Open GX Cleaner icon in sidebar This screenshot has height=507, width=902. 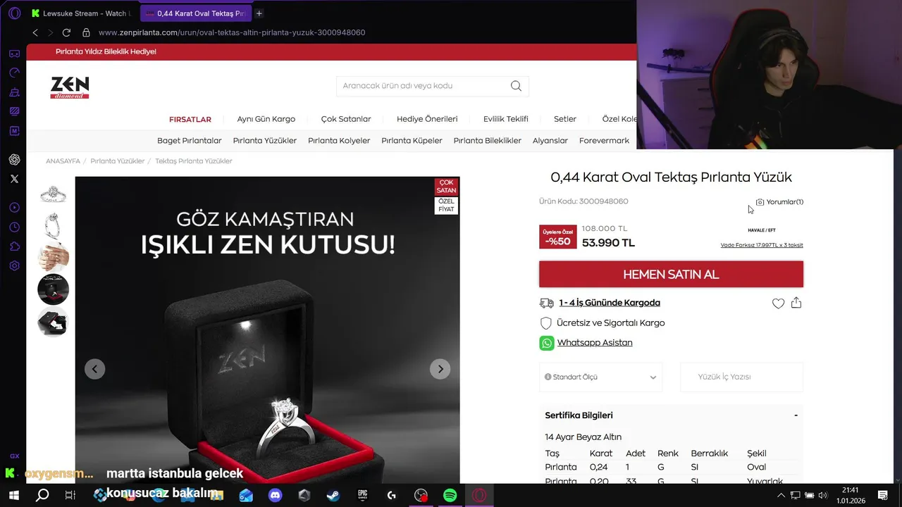(14, 92)
